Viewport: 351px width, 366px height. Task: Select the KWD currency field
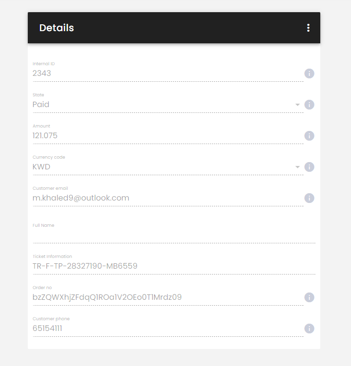click(168, 167)
